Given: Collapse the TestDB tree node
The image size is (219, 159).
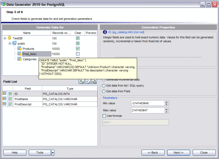Looking at the screenshot, I should 5,38.
